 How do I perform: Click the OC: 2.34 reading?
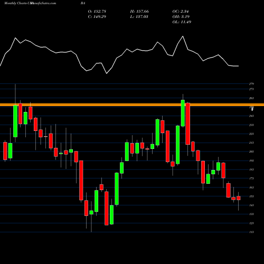[181, 12]
